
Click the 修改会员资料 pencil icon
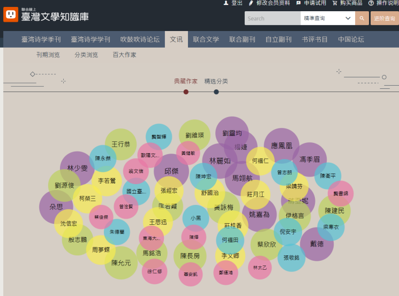pyautogui.click(x=251, y=3)
